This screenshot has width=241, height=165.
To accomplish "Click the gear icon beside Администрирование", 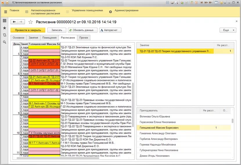I will coord(110,12).
